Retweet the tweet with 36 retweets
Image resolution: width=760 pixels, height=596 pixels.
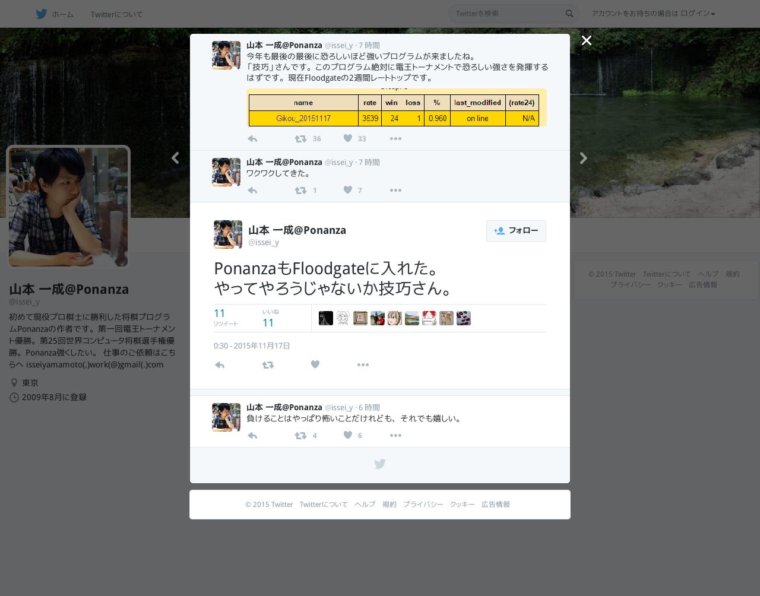point(301,139)
